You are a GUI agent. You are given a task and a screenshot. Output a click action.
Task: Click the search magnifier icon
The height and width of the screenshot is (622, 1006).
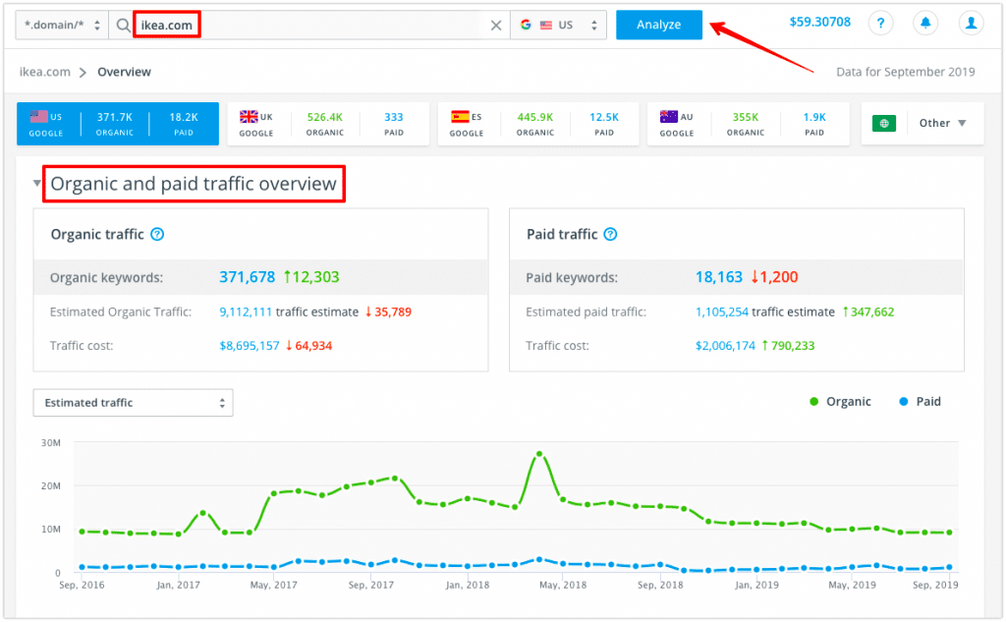tap(123, 25)
